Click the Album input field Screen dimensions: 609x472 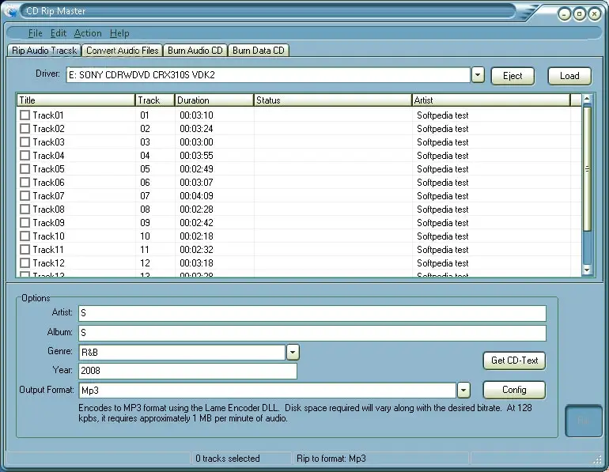click(x=312, y=333)
